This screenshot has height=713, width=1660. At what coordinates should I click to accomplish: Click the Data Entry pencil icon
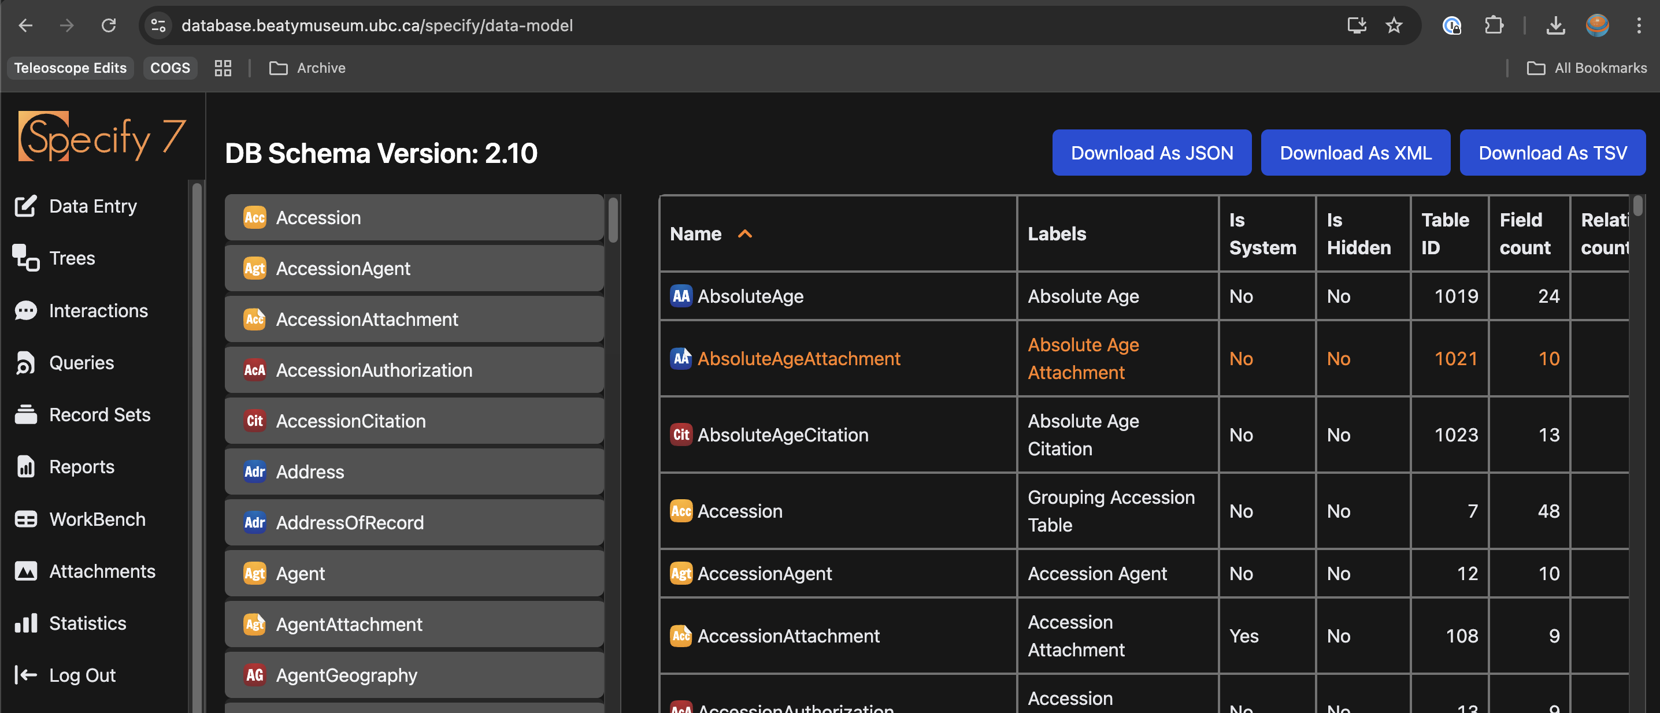point(26,206)
